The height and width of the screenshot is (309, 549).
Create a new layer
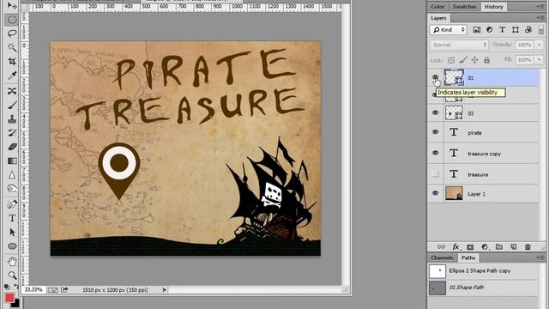pos(513,247)
